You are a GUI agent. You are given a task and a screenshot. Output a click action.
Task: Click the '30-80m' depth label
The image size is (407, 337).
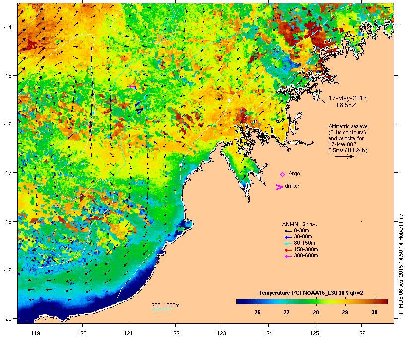pos(303,237)
